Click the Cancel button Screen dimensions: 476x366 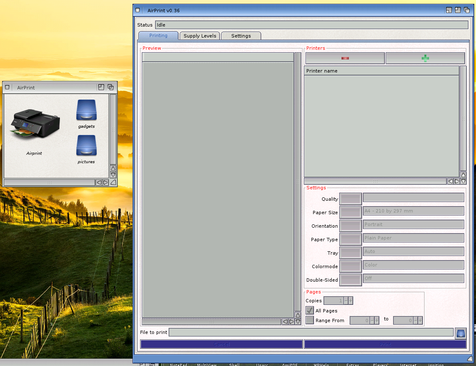(221, 344)
